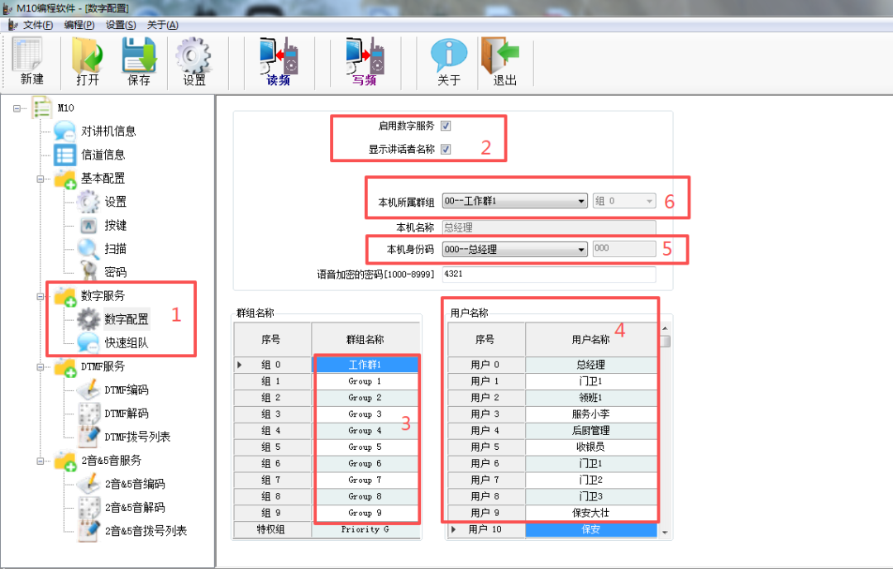Screen dimensions: 893x569
Task: Click the DTMF拨号列表 notepad icon
Action: [89, 437]
